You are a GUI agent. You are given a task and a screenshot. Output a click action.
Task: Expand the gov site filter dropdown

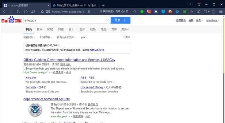pyautogui.click(x=84, y=37)
